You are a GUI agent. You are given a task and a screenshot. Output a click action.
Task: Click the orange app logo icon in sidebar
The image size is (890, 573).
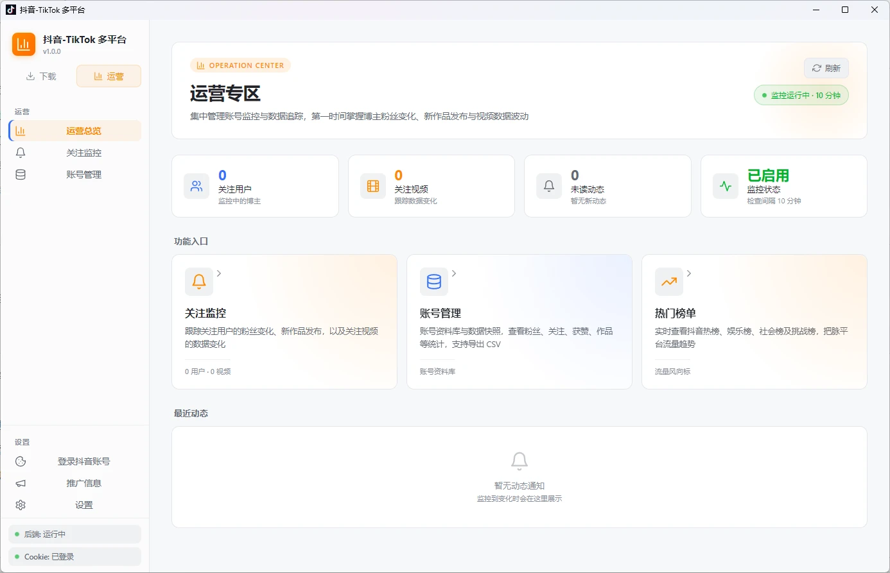24,44
